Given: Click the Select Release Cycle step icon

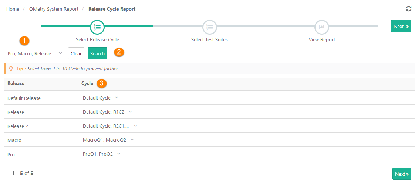Looking at the screenshot, I should click(98, 27).
